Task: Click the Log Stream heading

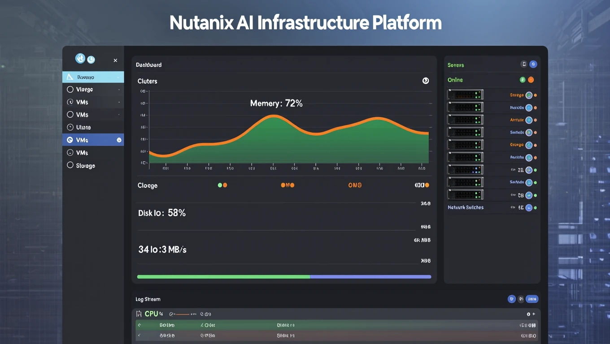Action: pos(148,299)
